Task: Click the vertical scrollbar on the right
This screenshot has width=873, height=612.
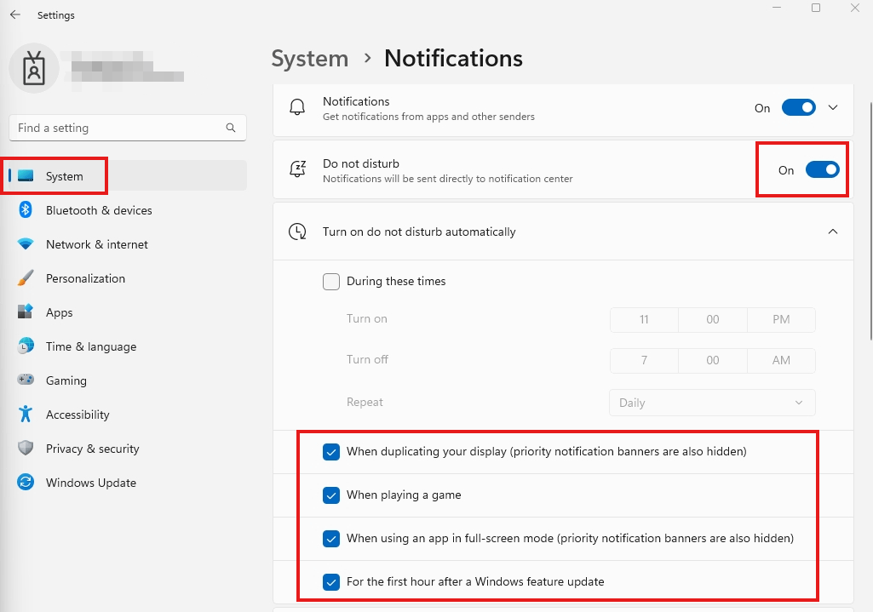Action: pyautogui.click(x=870, y=220)
